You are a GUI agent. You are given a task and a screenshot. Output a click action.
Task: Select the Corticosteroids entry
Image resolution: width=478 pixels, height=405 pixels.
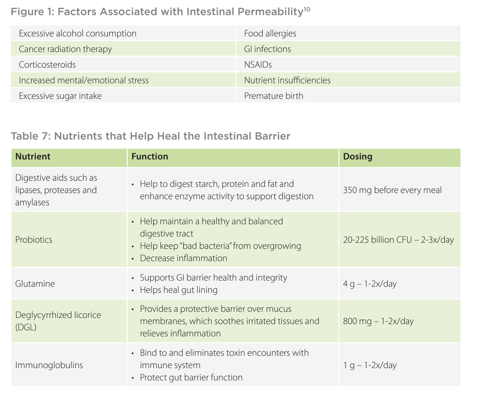pos(47,65)
